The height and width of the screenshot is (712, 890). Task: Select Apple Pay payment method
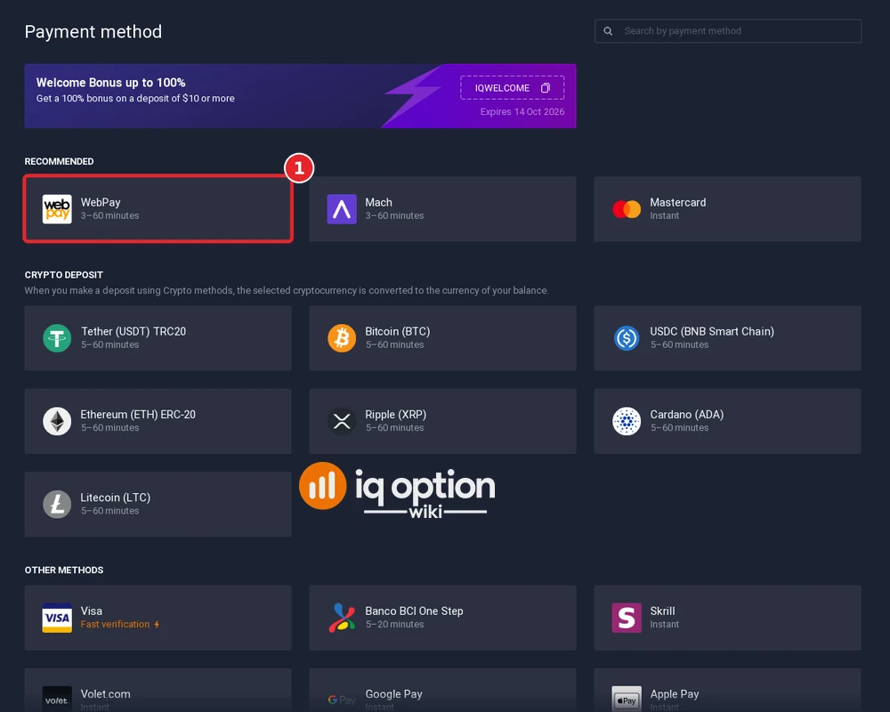pos(728,690)
